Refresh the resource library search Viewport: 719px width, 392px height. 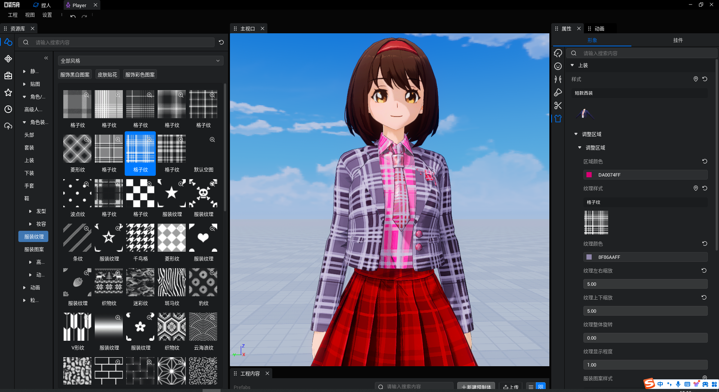click(x=221, y=42)
